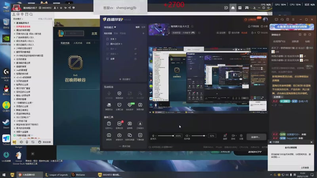Mute the 麦克风 microphone icon

tap(153, 136)
